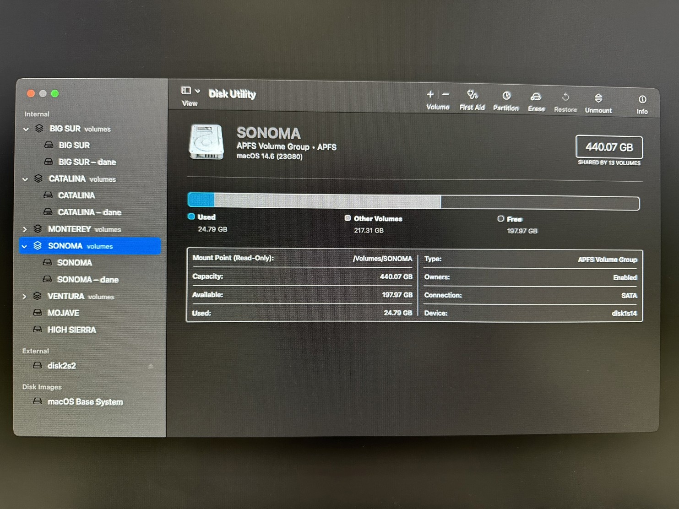Click the blue Used segment of storage bar
The height and width of the screenshot is (509, 679).
(x=201, y=200)
